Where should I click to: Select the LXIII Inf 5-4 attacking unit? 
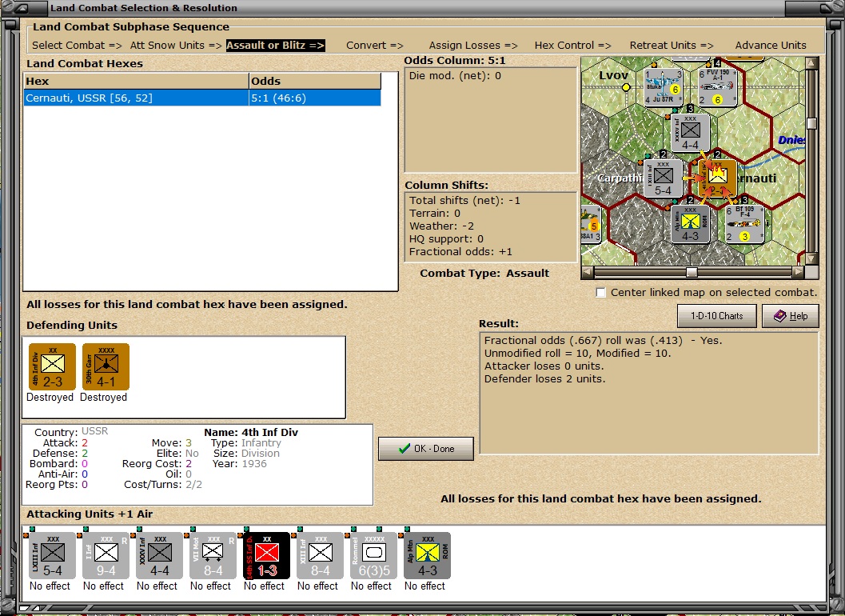coord(52,555)
